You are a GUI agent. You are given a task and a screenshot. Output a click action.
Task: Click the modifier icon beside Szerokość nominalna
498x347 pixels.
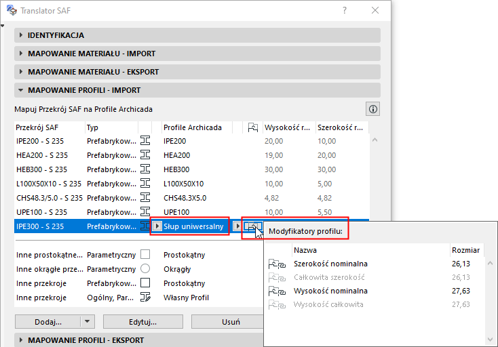point(277,264)
